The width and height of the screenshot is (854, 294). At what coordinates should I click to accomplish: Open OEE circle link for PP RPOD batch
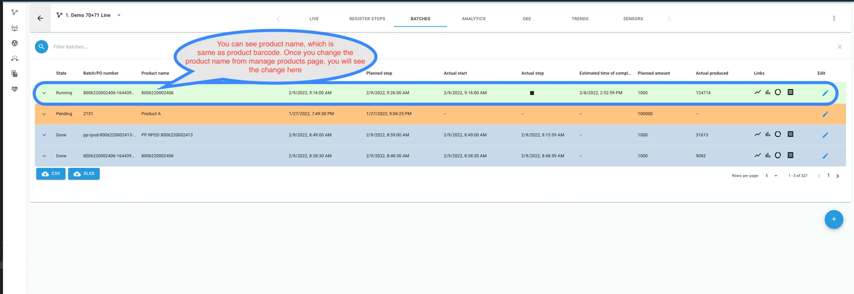778,135
